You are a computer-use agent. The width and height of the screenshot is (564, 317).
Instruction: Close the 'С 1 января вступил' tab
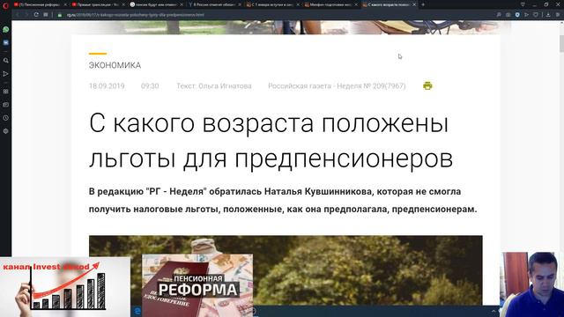click(298, 4)
